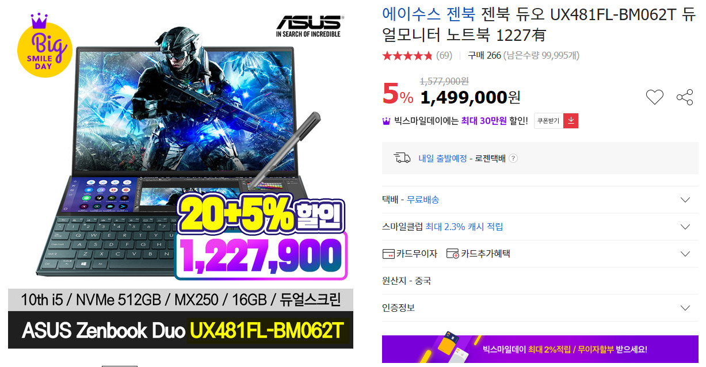Click the 쿠폰받기 button
Screen dimensions: 706x367
tap(548, 121)
